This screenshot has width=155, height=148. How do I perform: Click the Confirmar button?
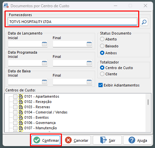pos(46,140)
